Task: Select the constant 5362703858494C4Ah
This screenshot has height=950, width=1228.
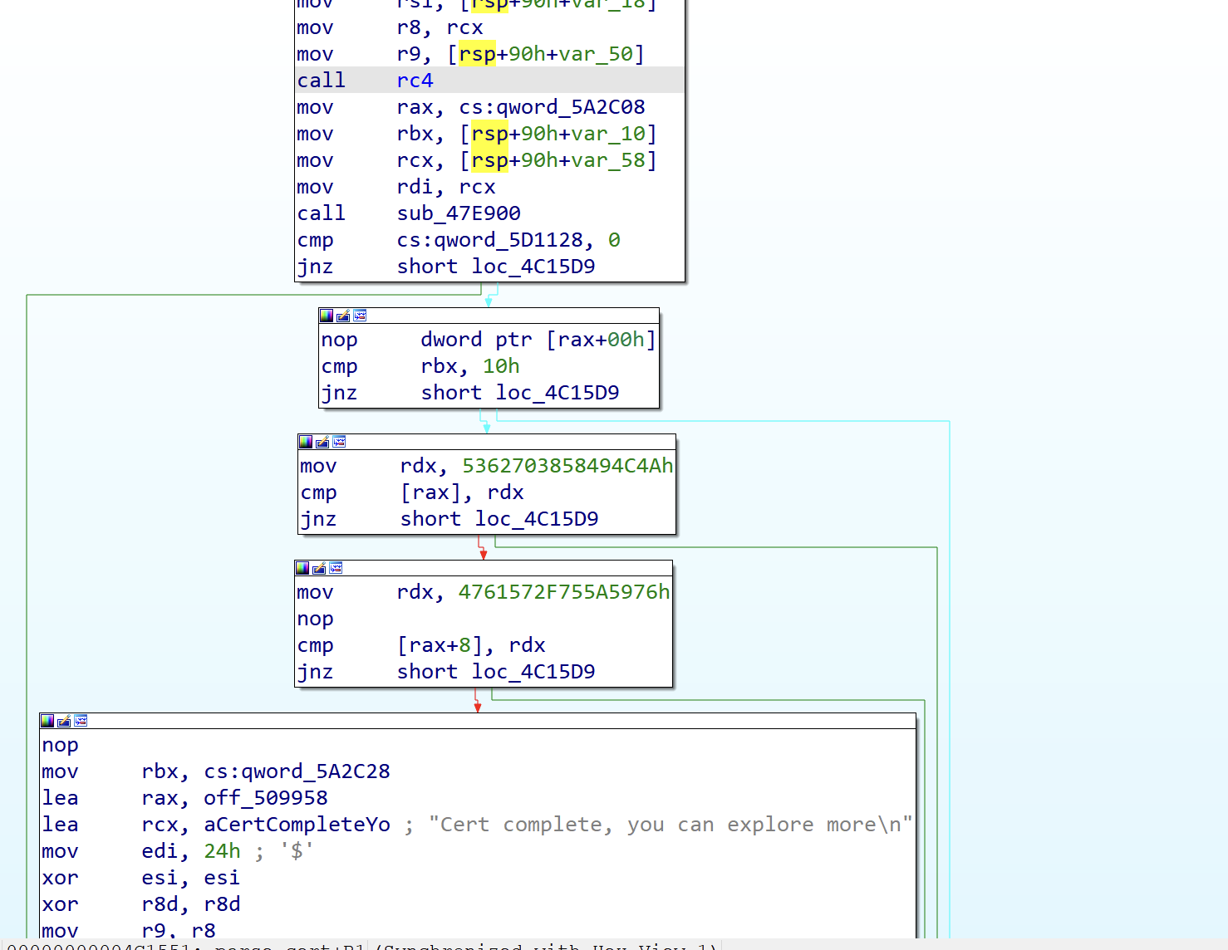Action: [x=567, y=466]
